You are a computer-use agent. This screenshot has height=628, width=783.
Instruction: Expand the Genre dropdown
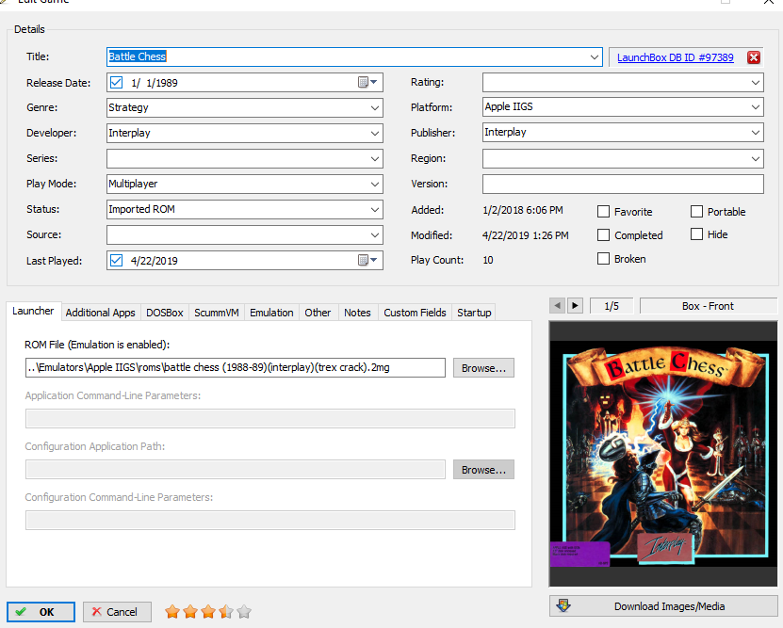tap(374, 107)
